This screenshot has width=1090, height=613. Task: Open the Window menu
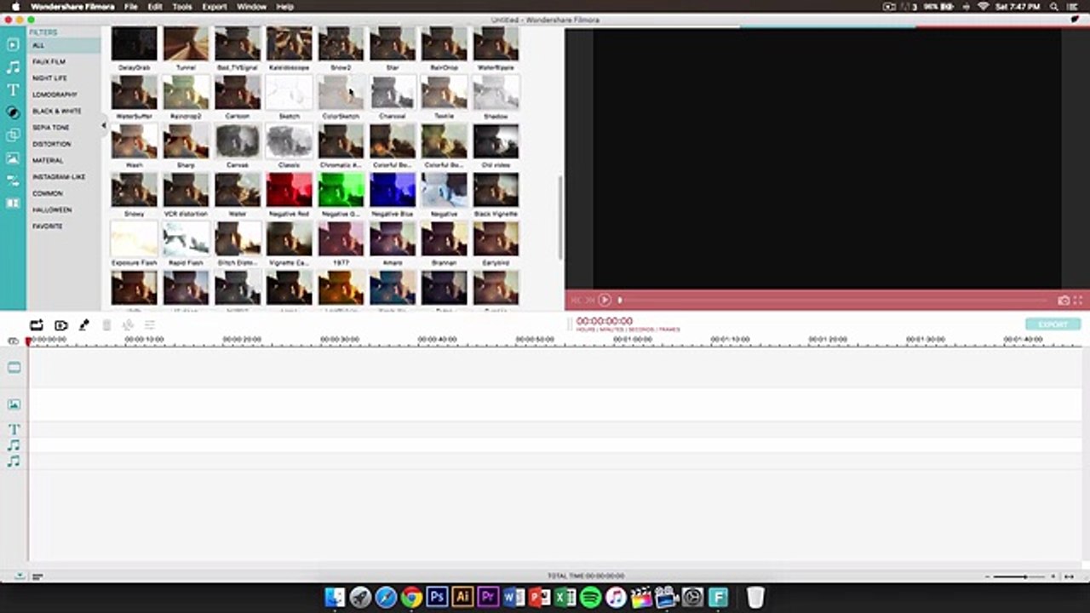[x=252, y=7]
